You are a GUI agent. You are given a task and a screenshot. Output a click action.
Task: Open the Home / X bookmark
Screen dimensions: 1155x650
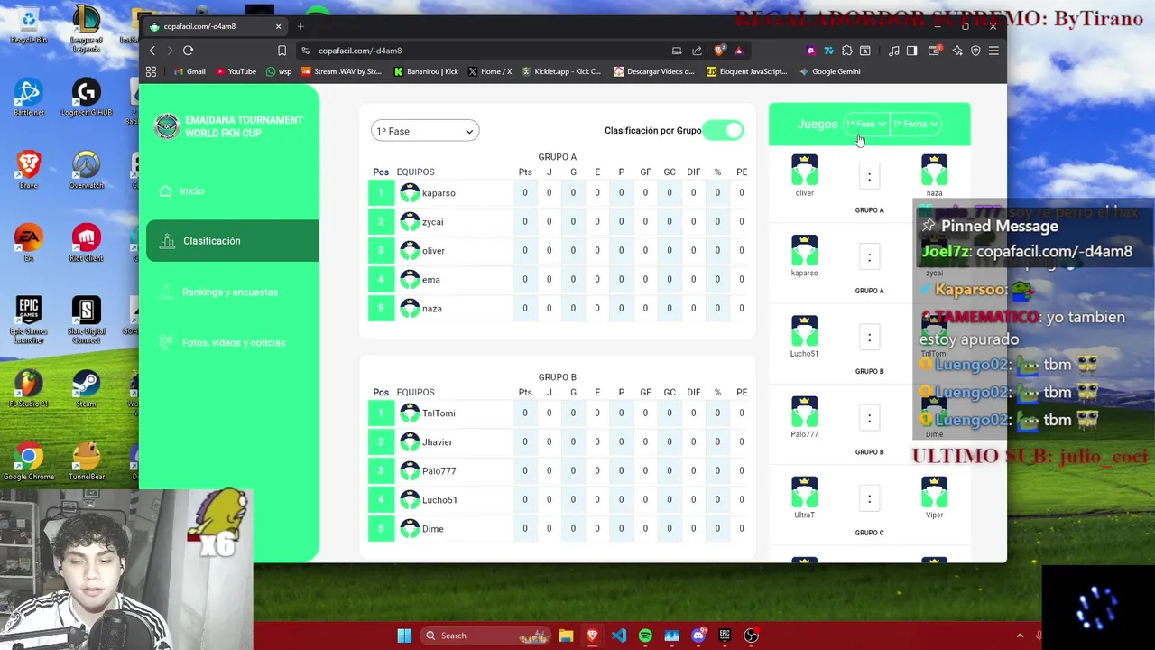tap(489, 71)
